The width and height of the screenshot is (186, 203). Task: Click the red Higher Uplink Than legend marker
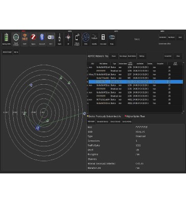click(126, 116)
